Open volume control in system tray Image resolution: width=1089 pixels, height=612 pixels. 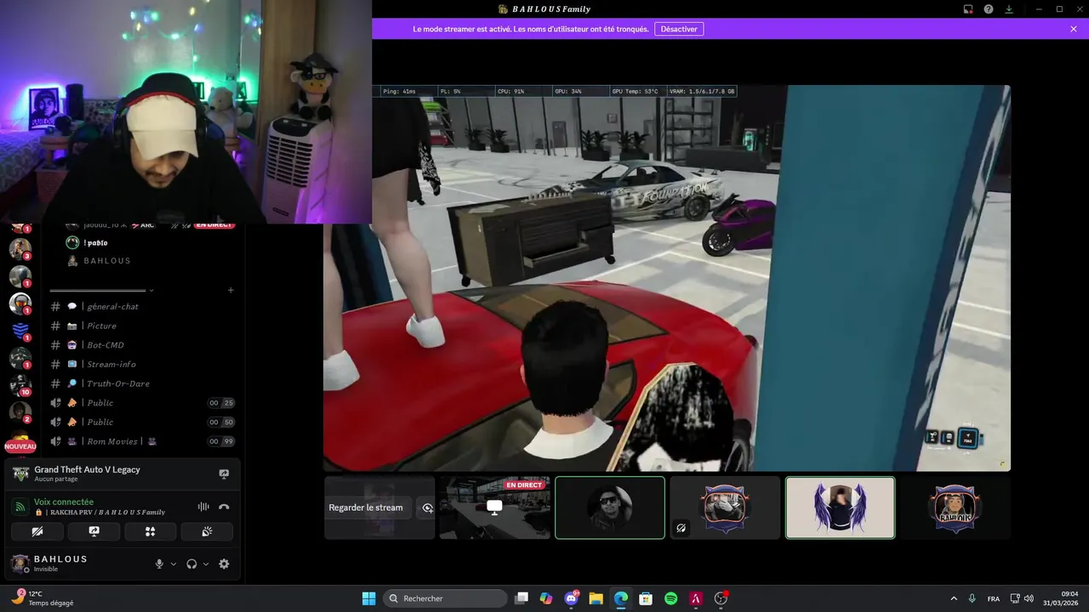(1029, 598)
